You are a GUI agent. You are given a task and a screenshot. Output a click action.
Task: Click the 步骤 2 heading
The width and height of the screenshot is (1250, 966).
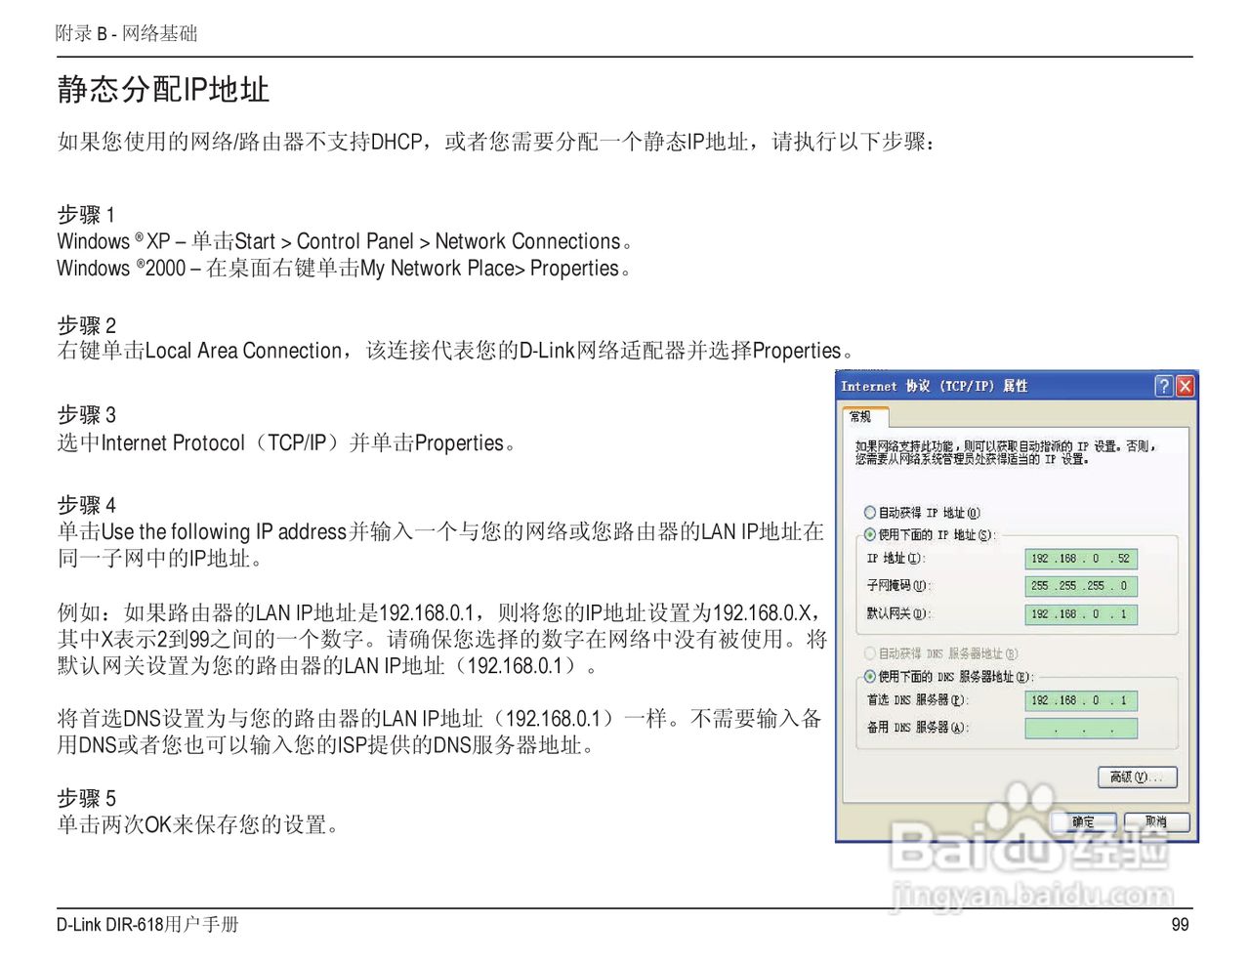(86, 325)
